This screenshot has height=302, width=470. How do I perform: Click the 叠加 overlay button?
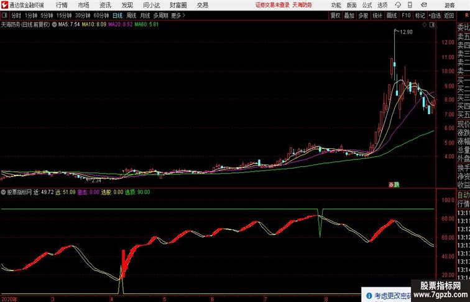click(x=349, y=16)
